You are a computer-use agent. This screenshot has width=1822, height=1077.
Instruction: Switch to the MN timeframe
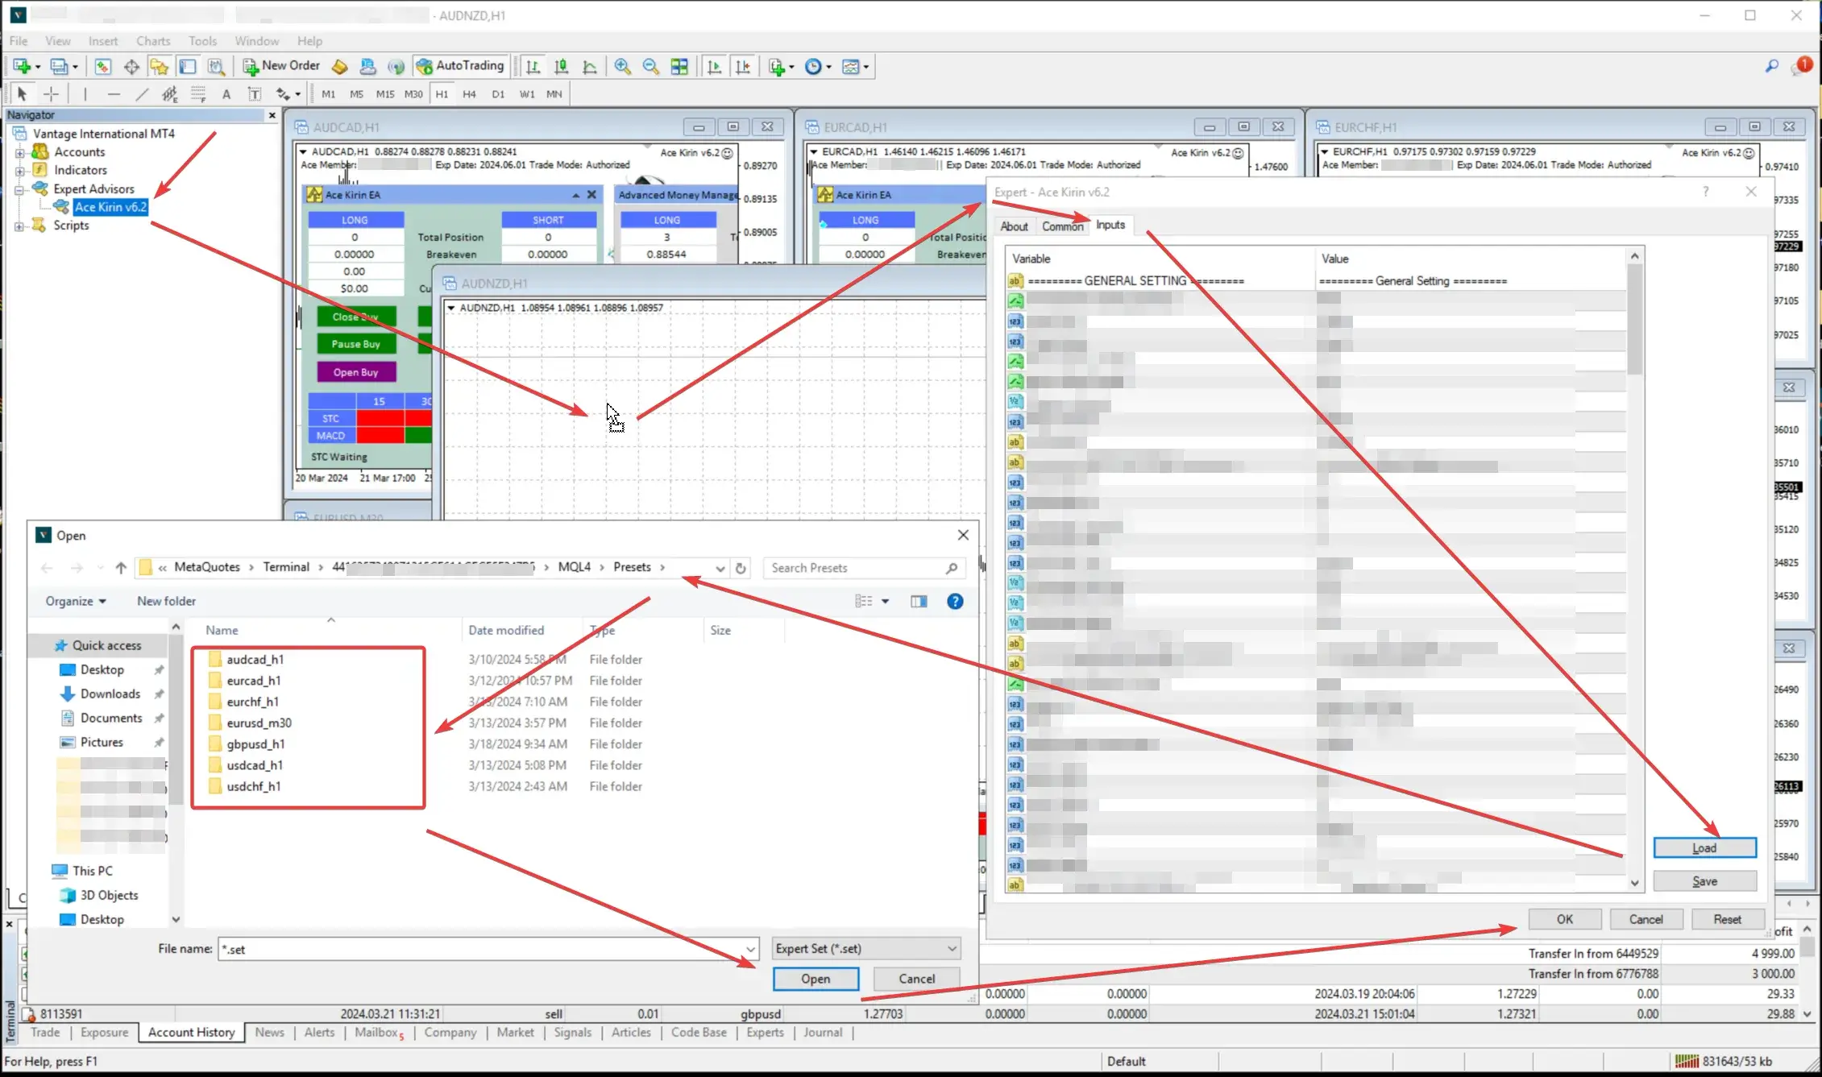click(x=554, y=94)
